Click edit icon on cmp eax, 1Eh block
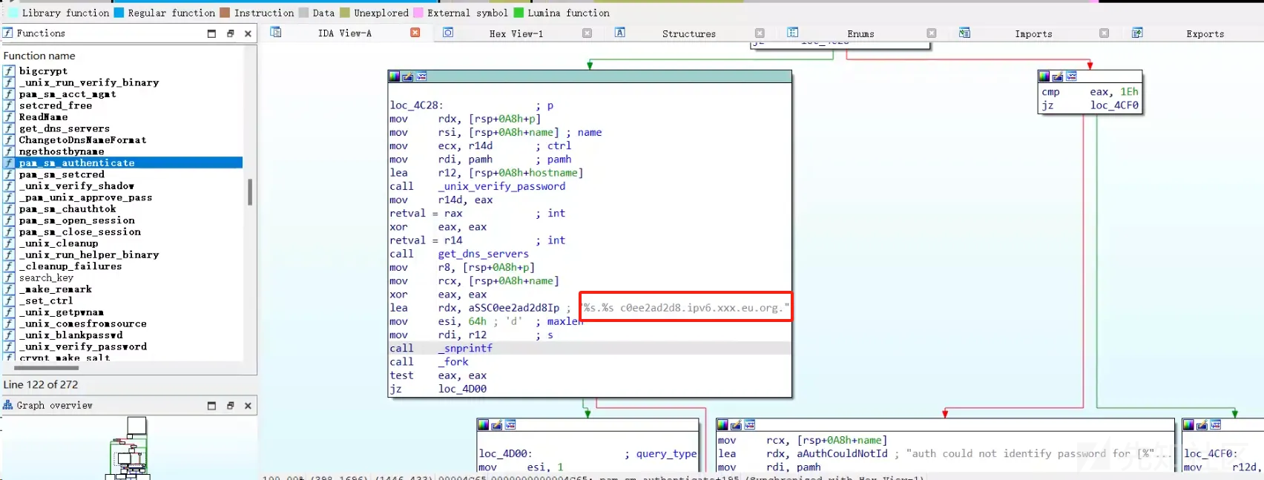Screen dimensions: 1264x480 pos(1057,76)
